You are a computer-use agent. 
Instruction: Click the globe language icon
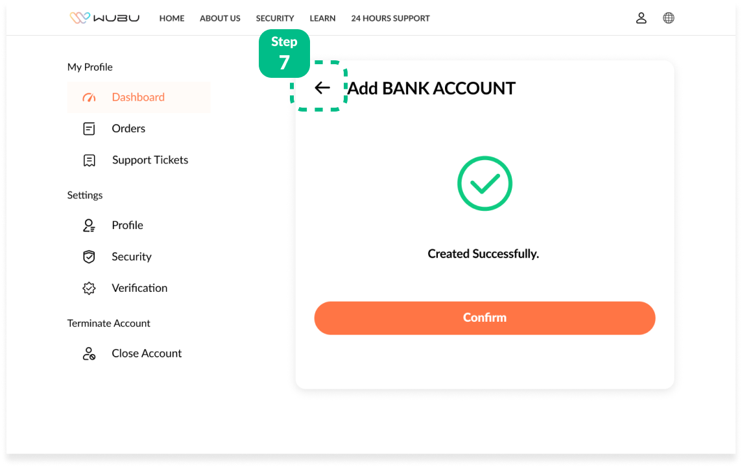(x=668, y=18)
